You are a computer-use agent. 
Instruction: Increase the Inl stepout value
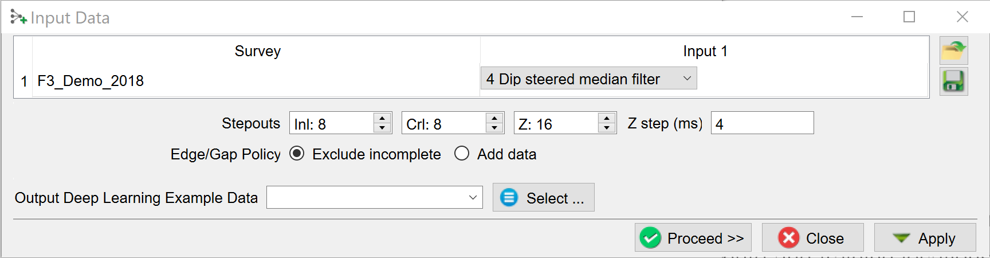tap(382, 118)
